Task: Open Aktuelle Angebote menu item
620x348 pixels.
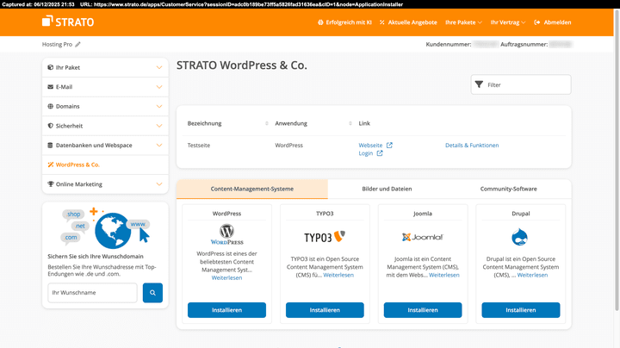Action: tap(408, 22)
